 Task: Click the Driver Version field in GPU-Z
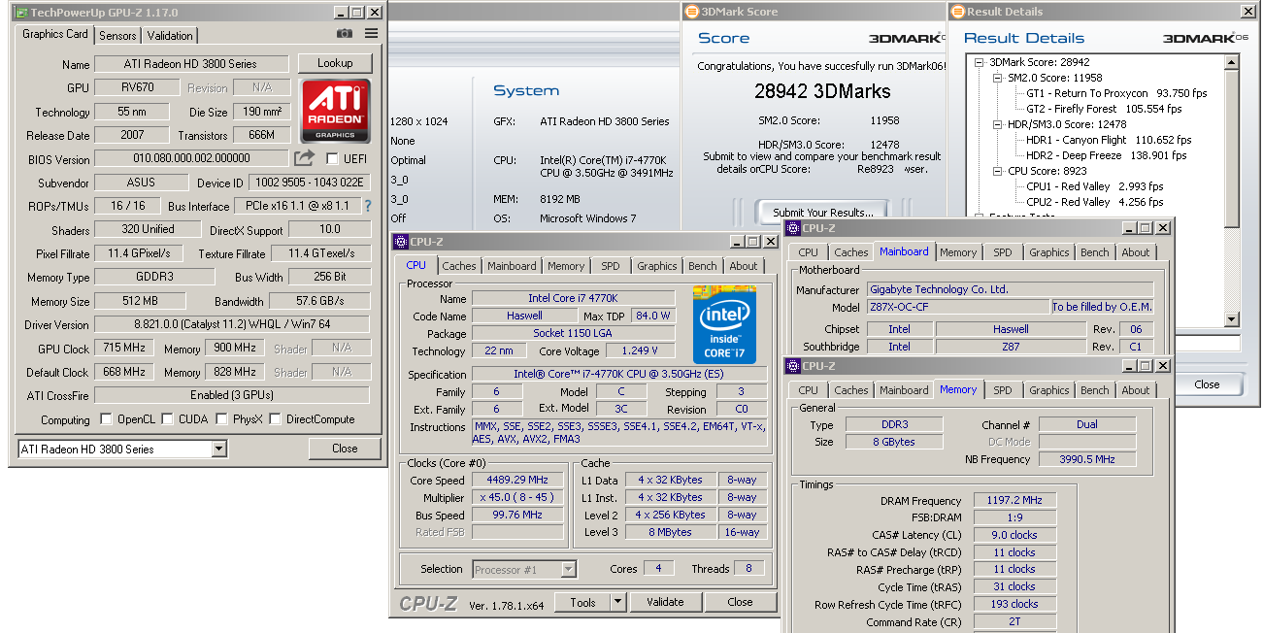pos(231,324)
